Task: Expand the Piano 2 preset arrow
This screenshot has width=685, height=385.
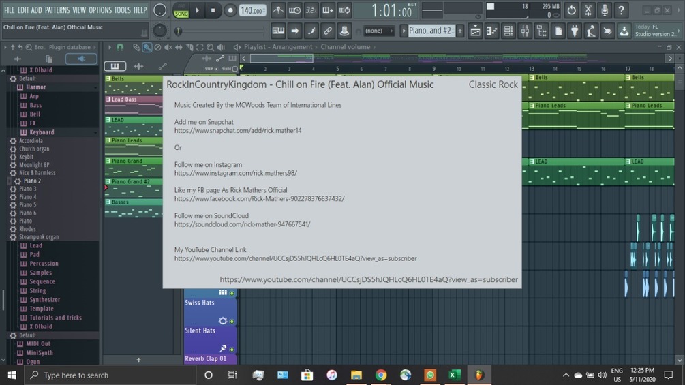Action: click(10, 181)
